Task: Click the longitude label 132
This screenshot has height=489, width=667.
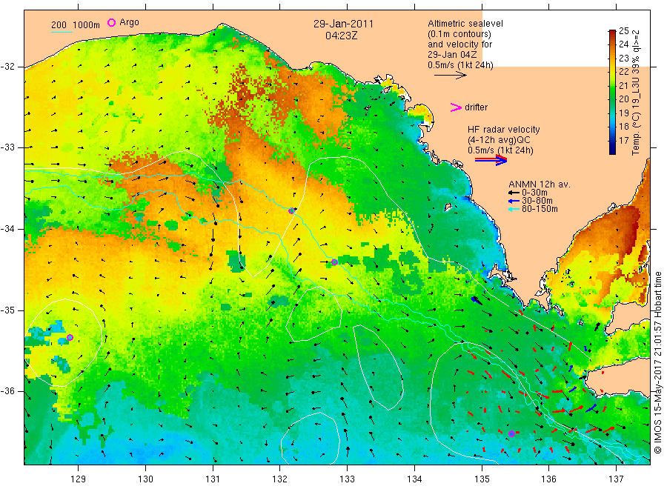Action: tap(280, 479)
